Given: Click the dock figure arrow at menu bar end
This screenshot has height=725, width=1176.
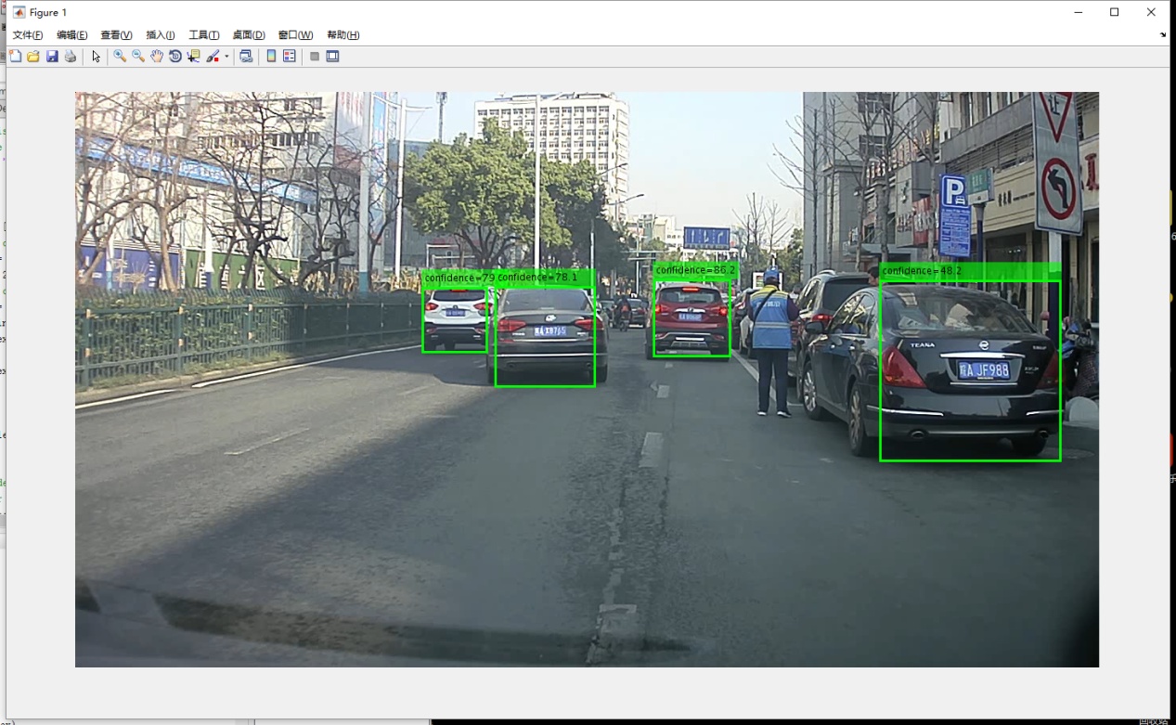Looking at the screenshot, I should click(x=1163, y=35).
